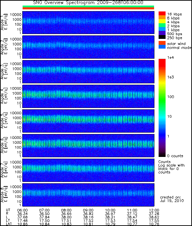Click the Anode 5 E [eV/q] axis title

(x=6, y=120)
